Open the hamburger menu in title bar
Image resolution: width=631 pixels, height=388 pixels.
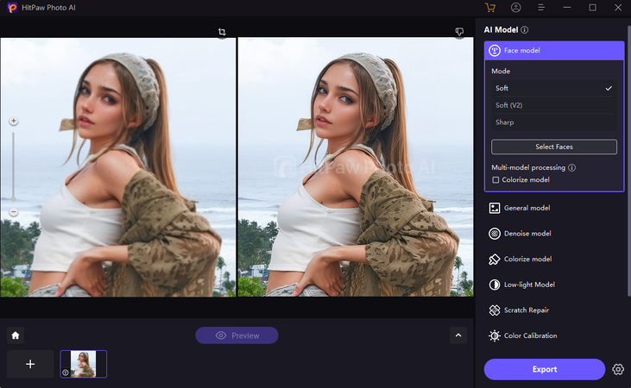tap(541, 8)
